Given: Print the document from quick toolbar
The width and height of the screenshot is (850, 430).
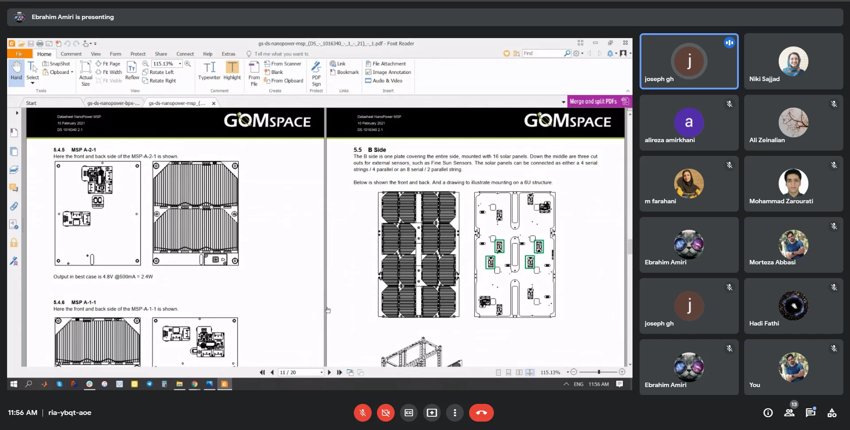Looking at the screenshot, I should [x=40, y=43].
